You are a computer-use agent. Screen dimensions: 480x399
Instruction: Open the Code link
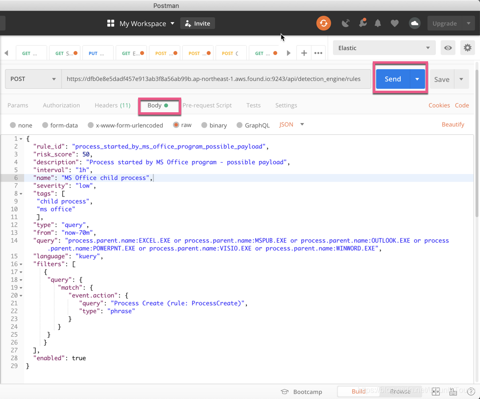(x=461, y=105)
